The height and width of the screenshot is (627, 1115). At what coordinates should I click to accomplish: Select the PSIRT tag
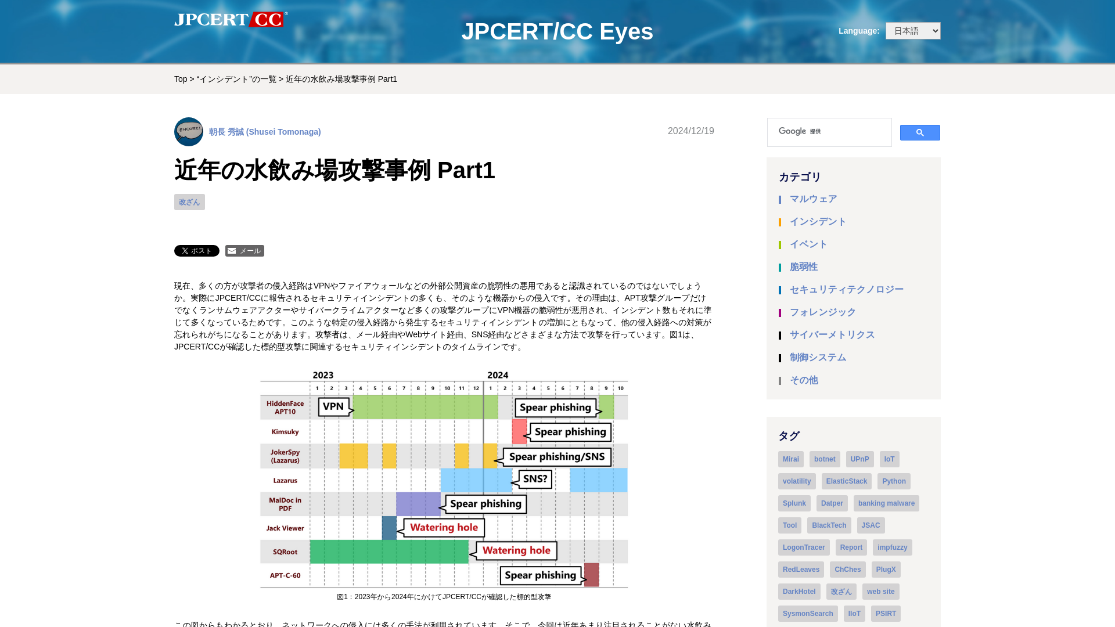[886, 614]
